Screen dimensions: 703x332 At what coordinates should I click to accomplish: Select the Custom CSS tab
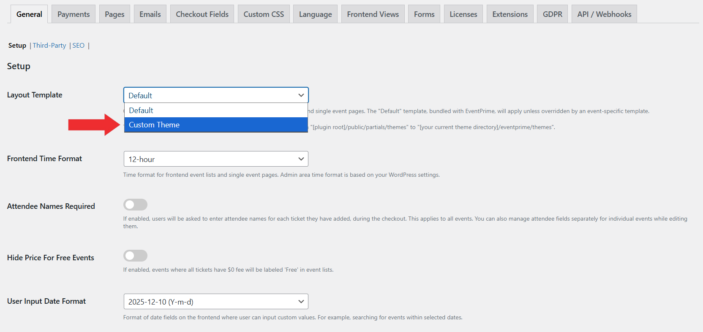click(264, 14)
